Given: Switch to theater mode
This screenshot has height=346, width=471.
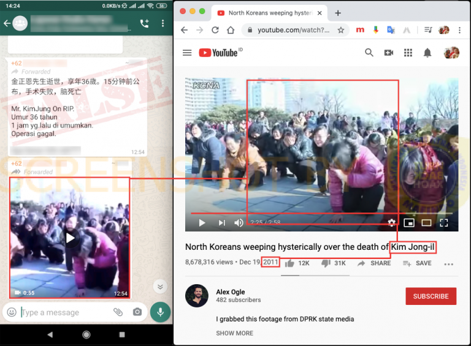Looking at the screenshot, I should (x=426, y=223).
